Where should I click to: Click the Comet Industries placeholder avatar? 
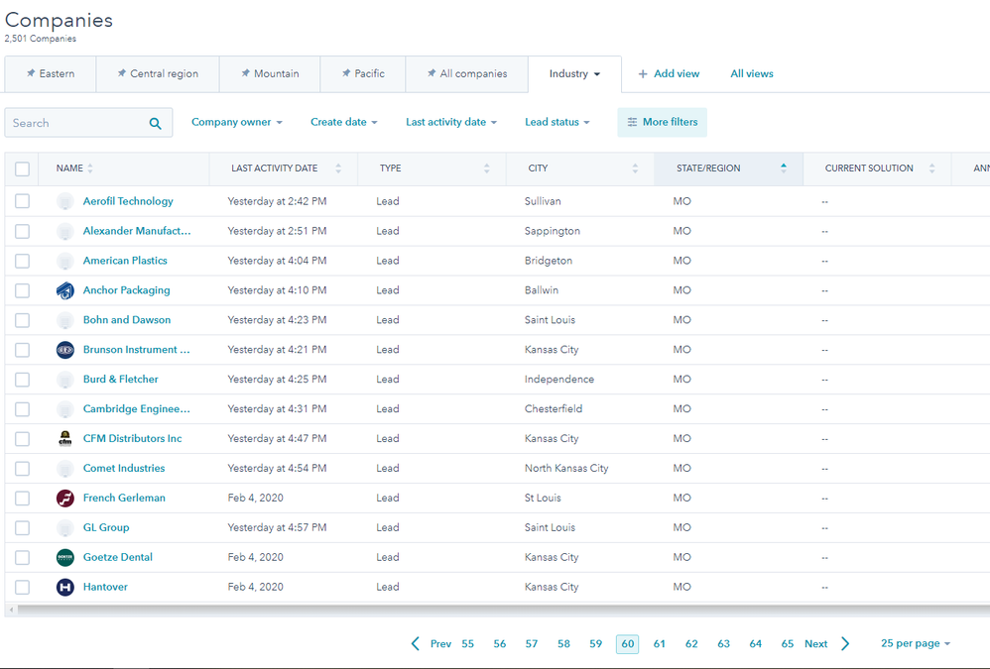click(x=65, y=469)
